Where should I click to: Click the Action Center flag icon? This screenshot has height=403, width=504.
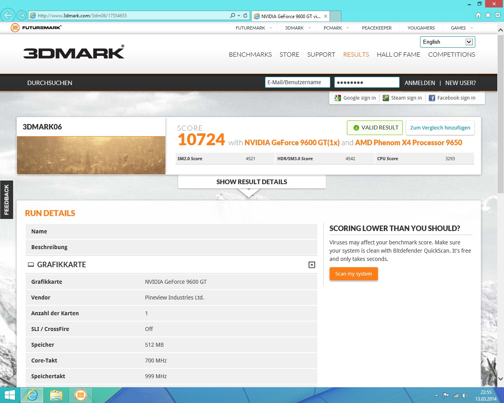[x=446, y=396]
